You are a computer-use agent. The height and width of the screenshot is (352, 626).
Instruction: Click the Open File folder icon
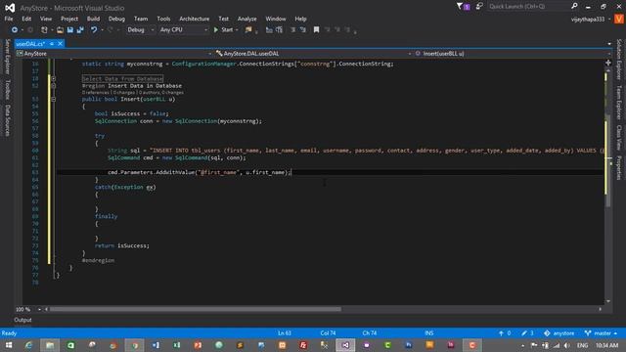coord(60,30)
